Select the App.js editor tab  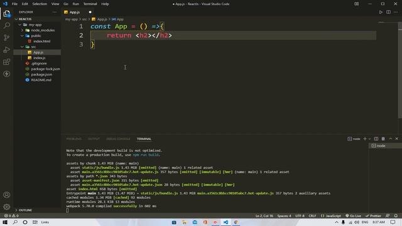point(75,12)
